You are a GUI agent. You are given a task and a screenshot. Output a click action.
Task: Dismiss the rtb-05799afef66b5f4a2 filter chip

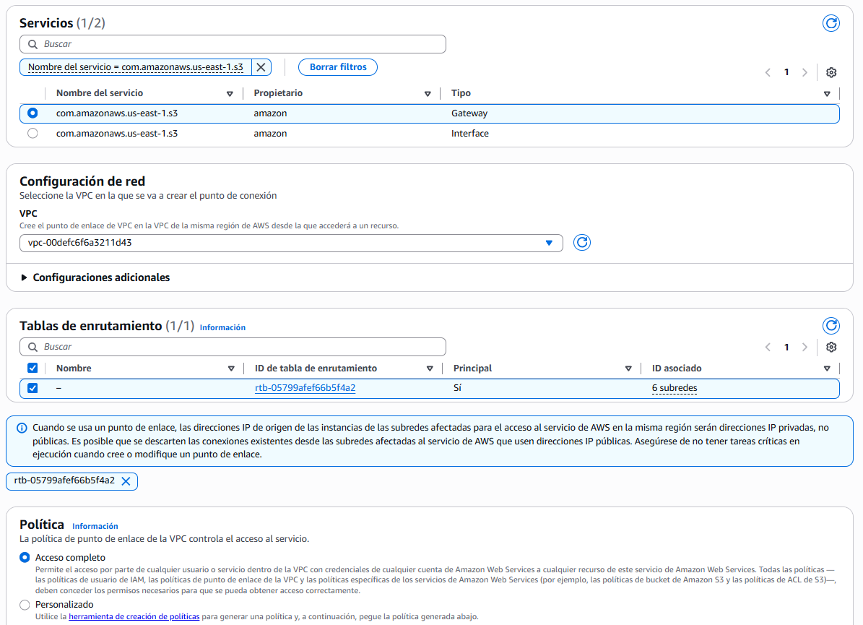pos(128,481)
